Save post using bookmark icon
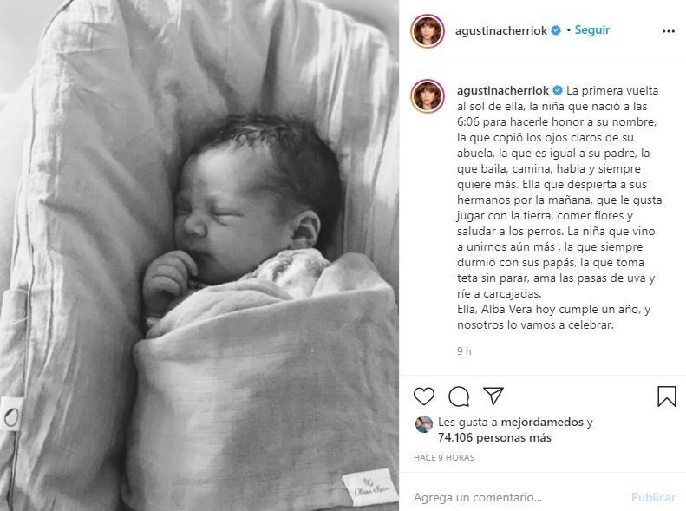 (667, 396)
